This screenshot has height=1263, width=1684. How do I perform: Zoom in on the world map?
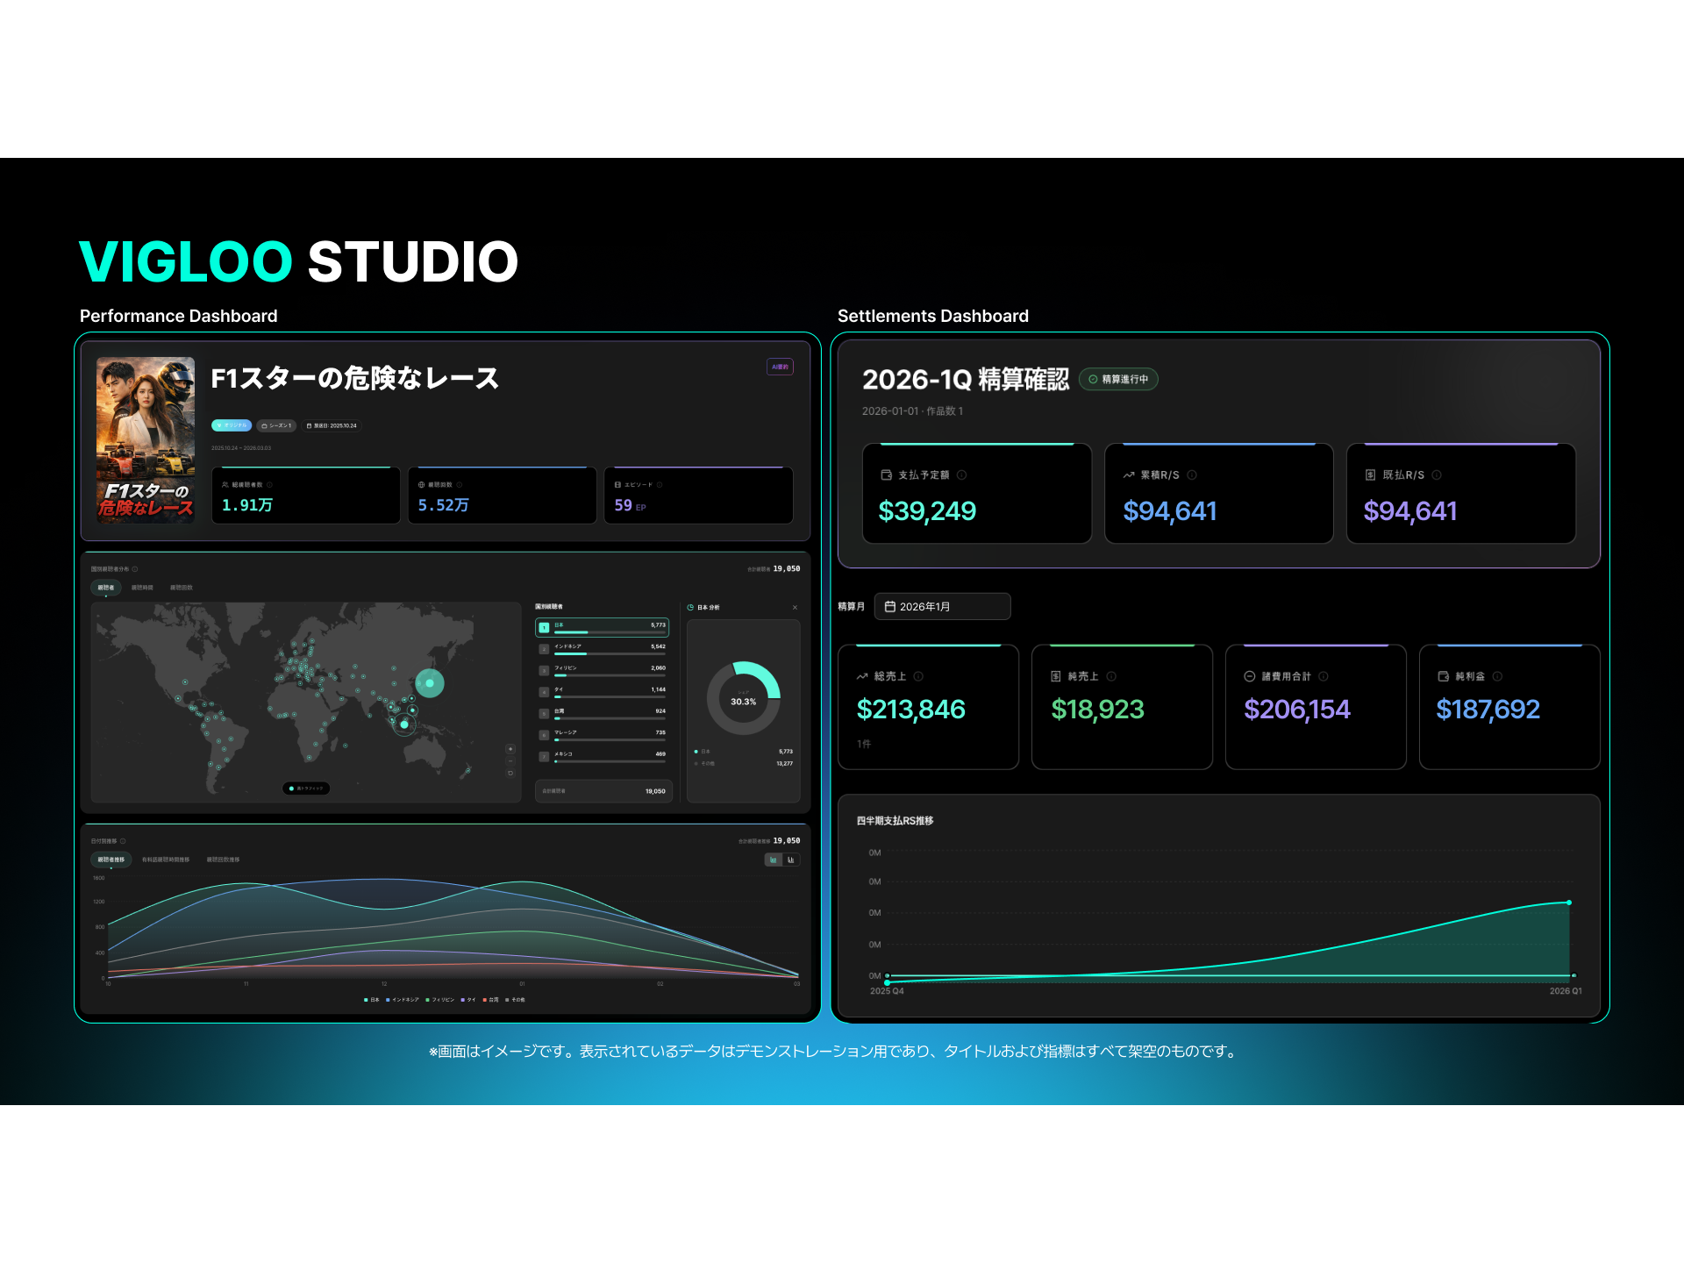click(x=510, y=749)
